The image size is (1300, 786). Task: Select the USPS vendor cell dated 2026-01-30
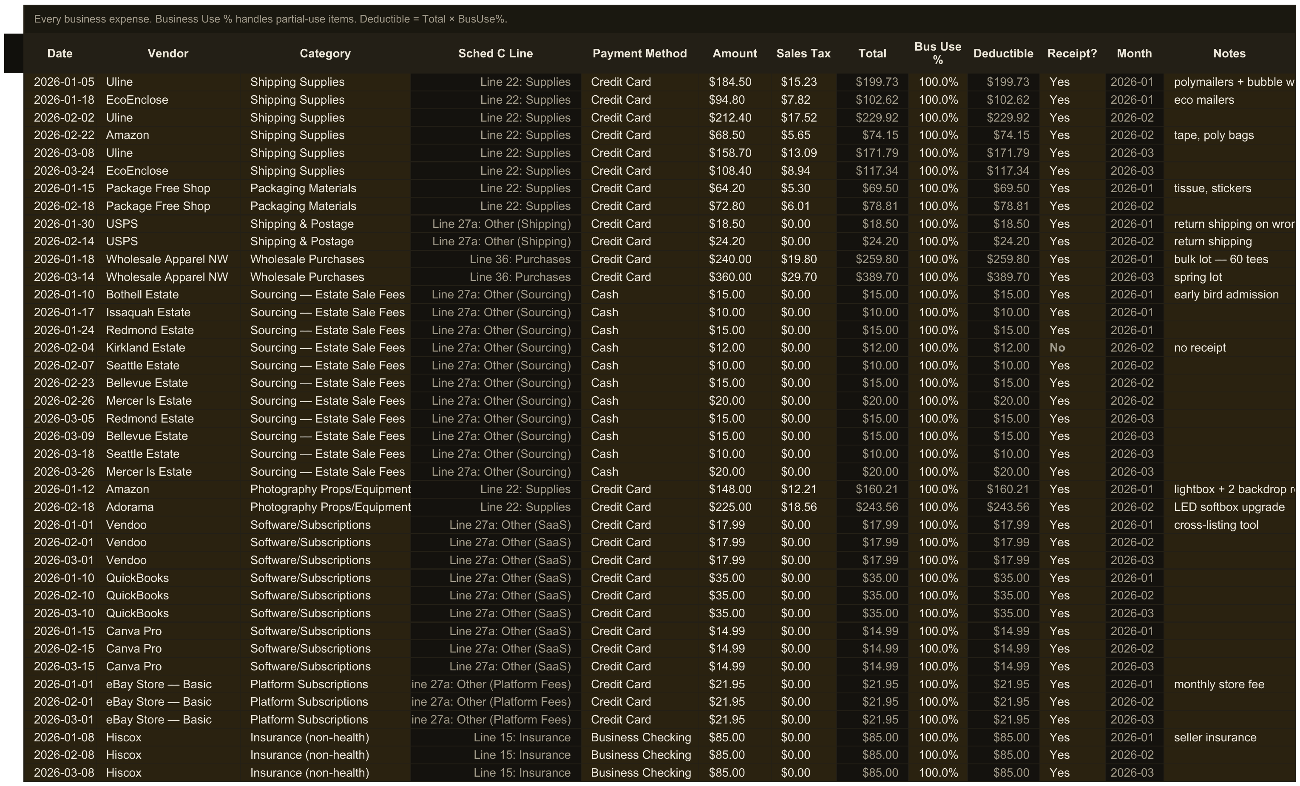[168, 224]
